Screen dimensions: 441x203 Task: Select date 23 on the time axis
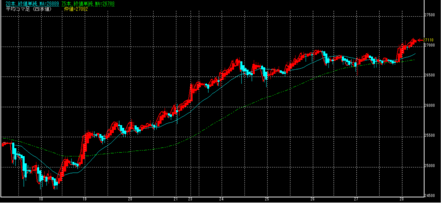pos(190,199)
